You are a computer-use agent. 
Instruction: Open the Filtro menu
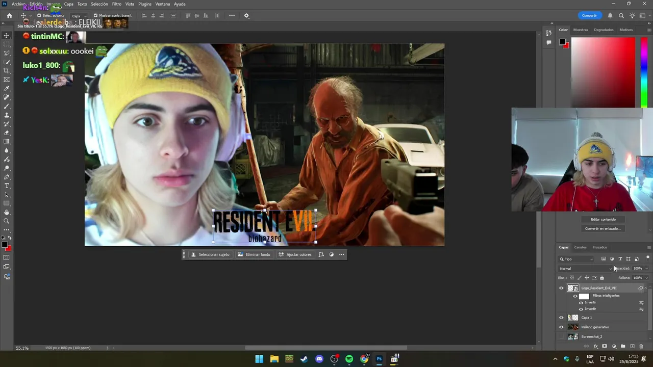click(117, 4)
